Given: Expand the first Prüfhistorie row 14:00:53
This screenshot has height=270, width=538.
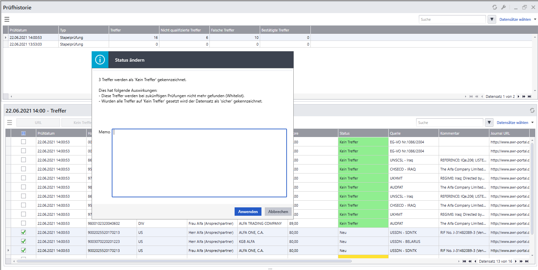Looking at the screenshot, I should pos(6,38).
